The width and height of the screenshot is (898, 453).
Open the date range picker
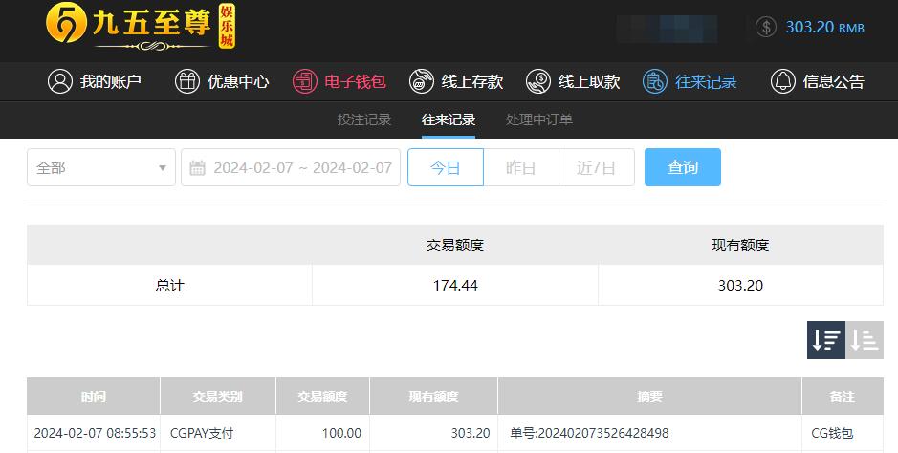[x=291, y=167]
